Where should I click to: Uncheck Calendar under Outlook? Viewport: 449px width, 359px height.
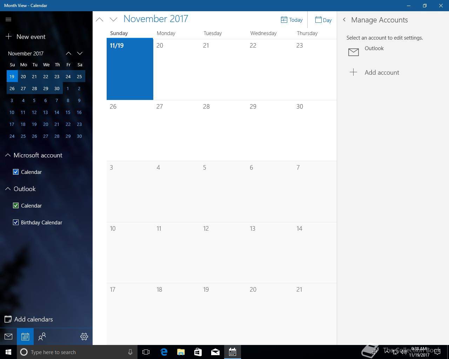(16, 205)
